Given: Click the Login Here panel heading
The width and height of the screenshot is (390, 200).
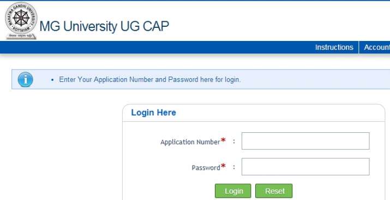Looking at the screenshot, I should coord(153,113).
